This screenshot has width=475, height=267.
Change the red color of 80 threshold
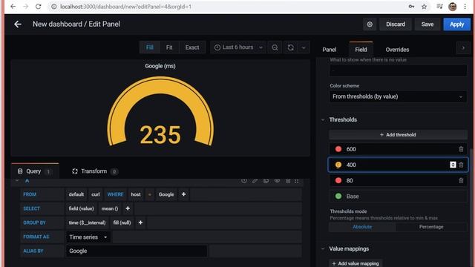(338, 181)
